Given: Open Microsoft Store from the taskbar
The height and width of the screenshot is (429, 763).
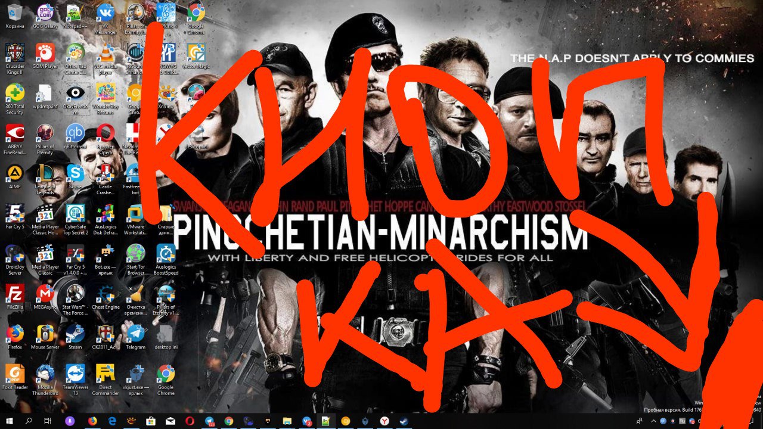Looking at the screenshot, I should click(150, 421).
